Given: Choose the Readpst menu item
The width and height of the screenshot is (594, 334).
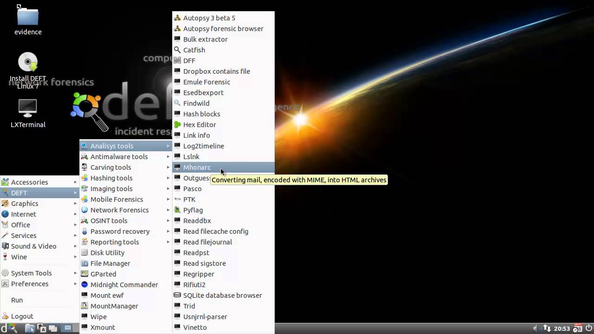Looking at the screenshot, I should coord(223,253).
